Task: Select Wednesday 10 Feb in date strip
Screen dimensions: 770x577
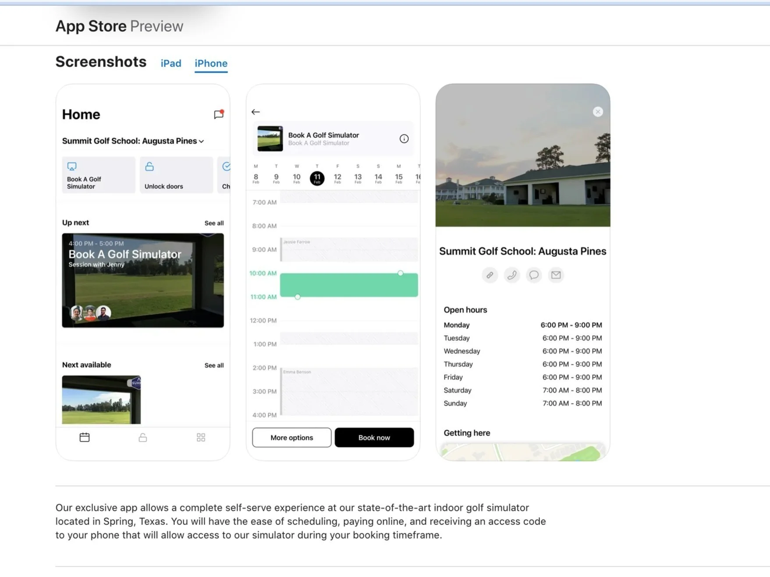Action: (297, 174)
